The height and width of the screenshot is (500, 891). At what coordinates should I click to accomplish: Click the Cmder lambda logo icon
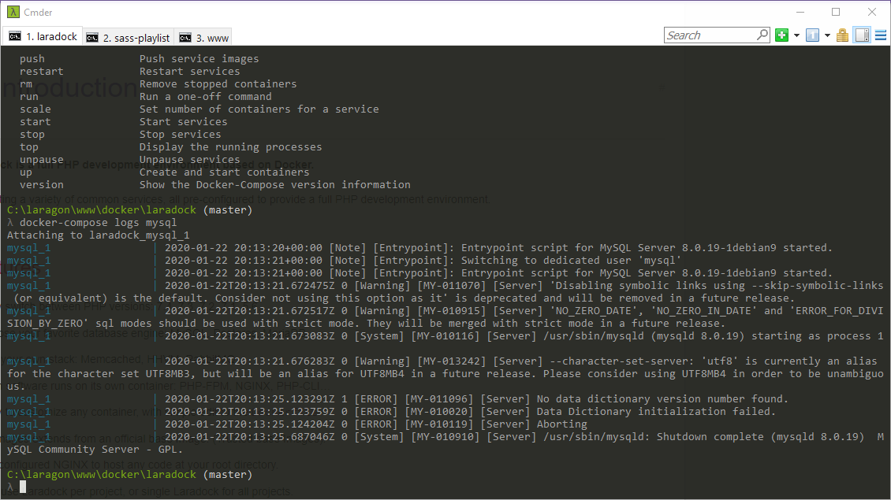[13, 13]
